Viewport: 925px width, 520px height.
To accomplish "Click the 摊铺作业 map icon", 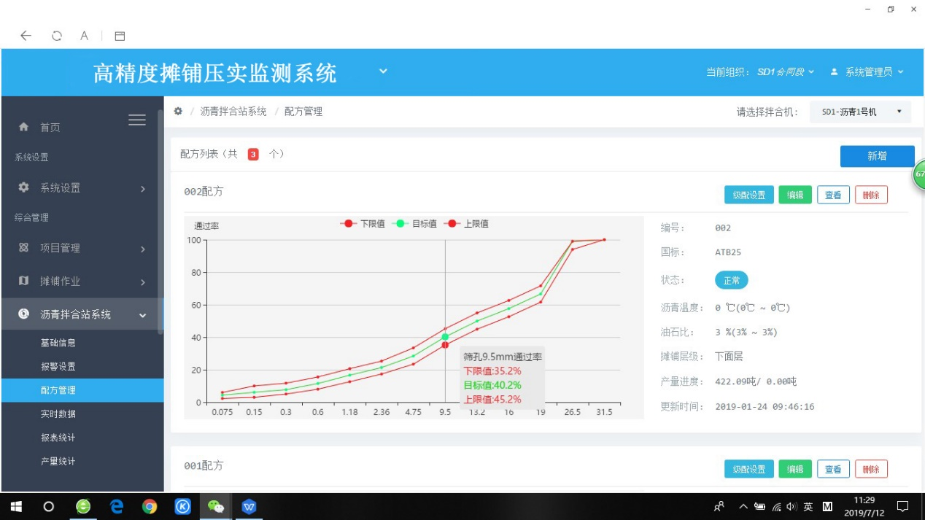I will coord(23,281).
